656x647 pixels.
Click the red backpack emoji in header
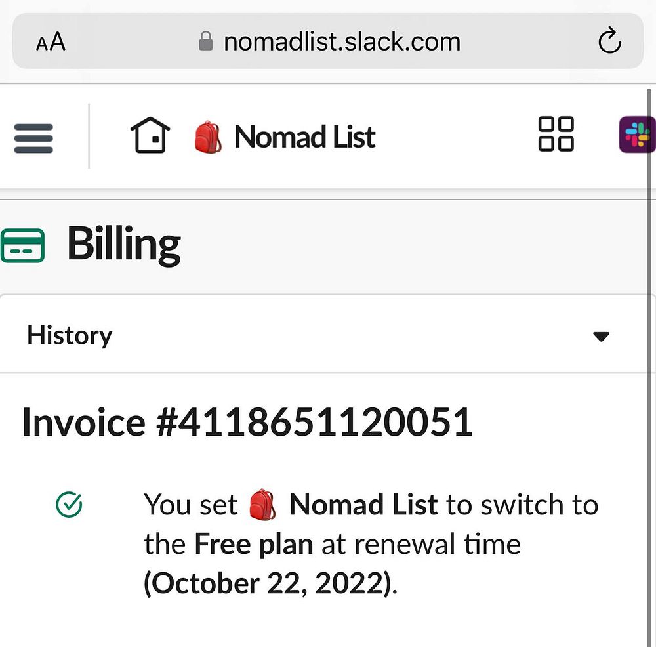click(x=208, y=137)
